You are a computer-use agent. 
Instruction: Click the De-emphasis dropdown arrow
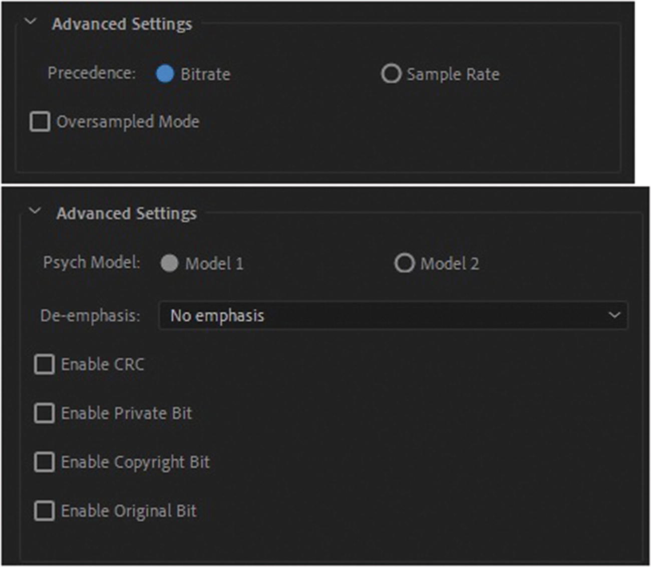point(614,315)
